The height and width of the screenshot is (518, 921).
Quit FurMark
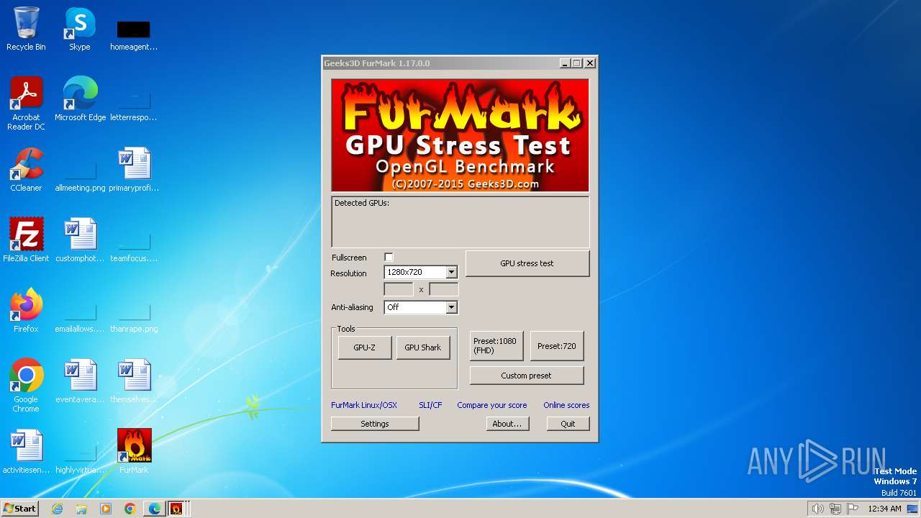[568, 424]
